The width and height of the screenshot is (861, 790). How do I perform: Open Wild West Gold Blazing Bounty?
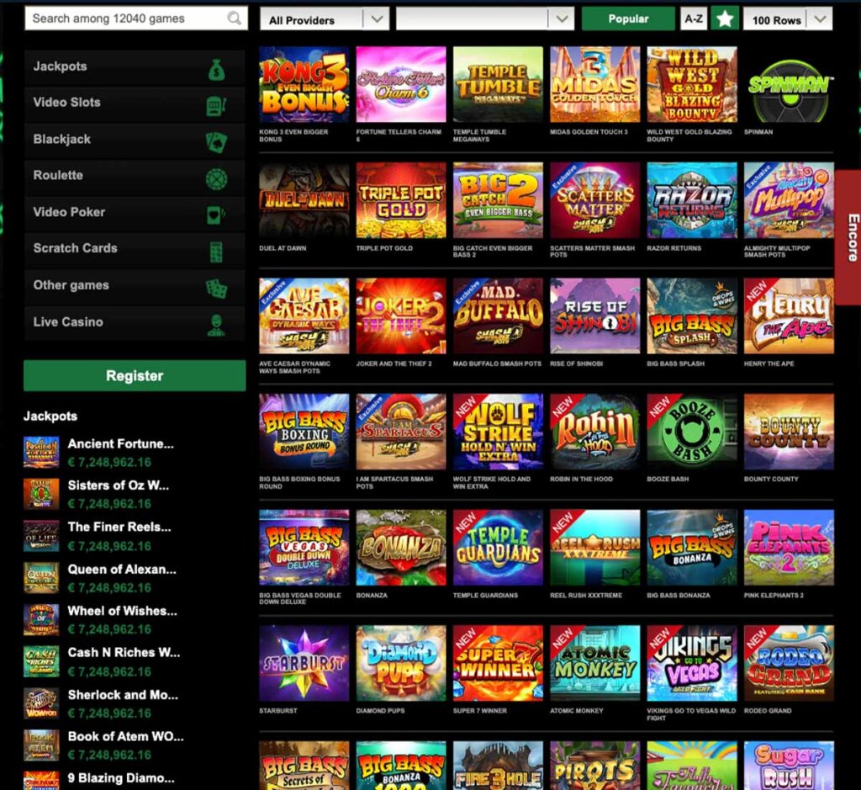[692, 85]
